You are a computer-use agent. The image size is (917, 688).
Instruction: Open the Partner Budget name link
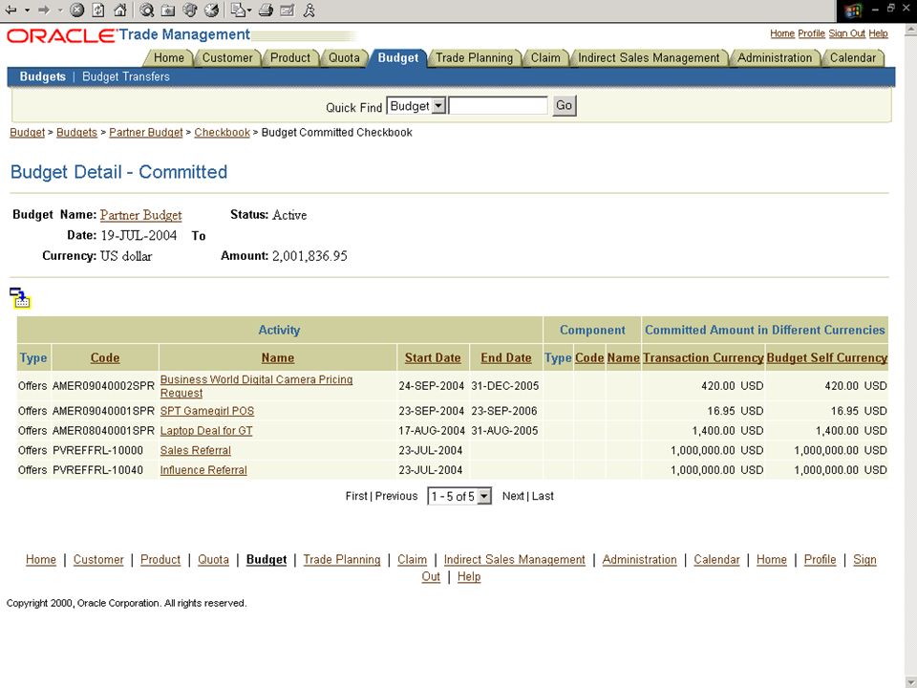[141, 215]
